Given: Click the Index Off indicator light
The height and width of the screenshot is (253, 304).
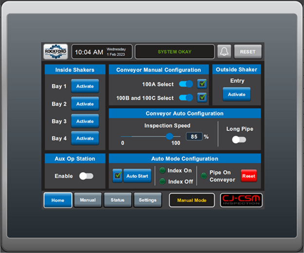Looking at the screenshot, I should pyautogui.click(x=162, y=181).
